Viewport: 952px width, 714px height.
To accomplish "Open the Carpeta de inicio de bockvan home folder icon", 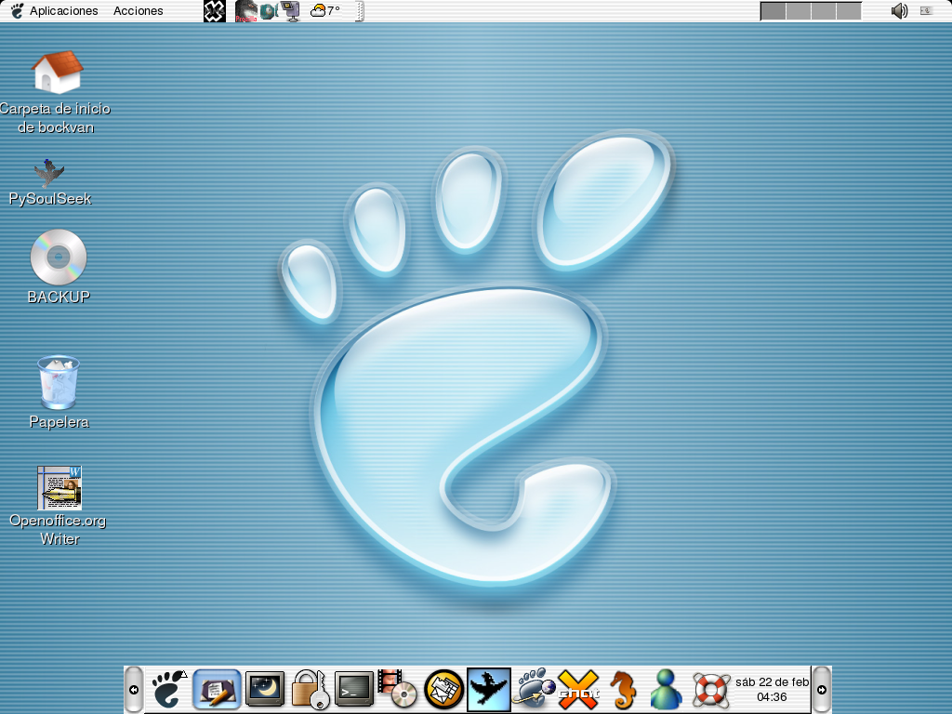I will click(57, 73).
